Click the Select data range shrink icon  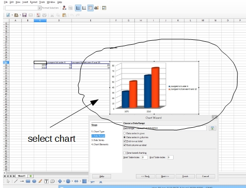tap(212, 128)
